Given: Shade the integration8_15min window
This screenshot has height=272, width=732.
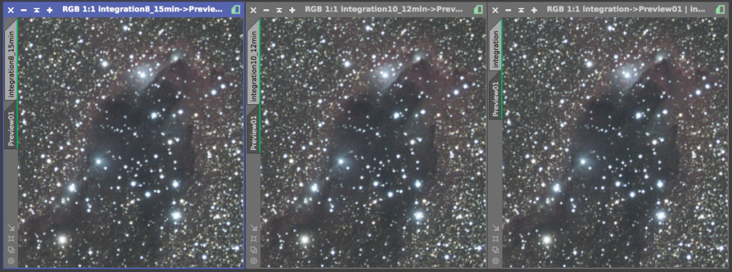Looking at the screenshot, I should (37, 10).
